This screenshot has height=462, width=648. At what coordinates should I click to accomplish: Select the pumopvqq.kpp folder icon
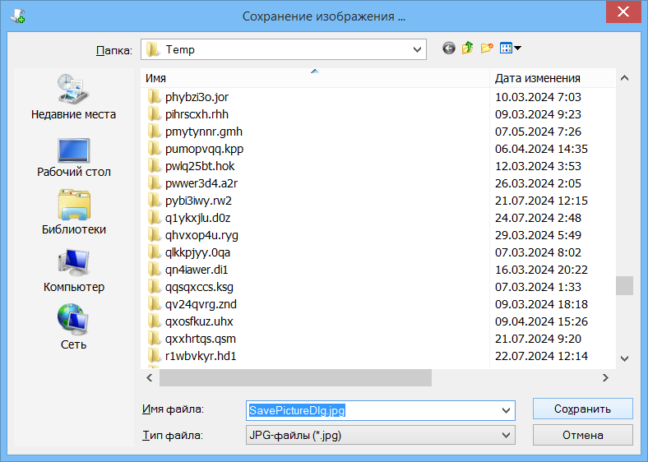click(154, 149)
